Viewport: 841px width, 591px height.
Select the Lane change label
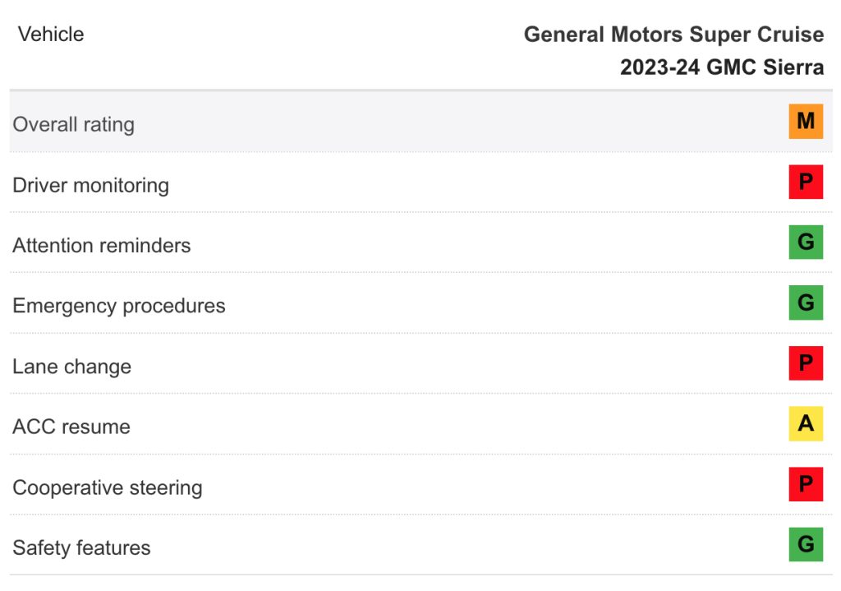click(x=72, y=367)
